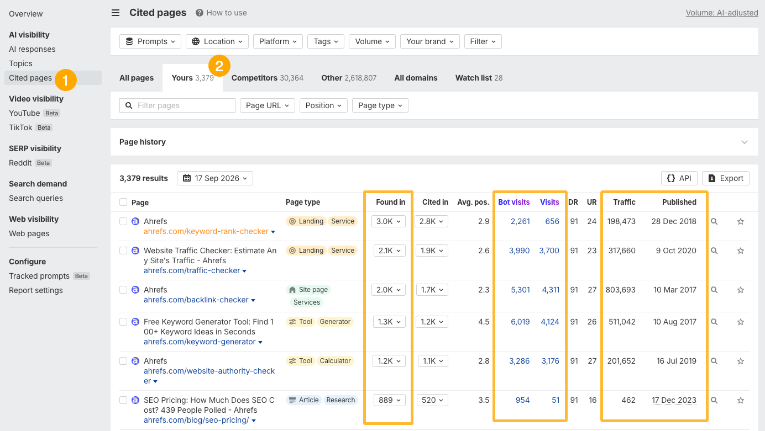Click magnifier icon in keyword-rank-checker row
This screenshot has height=431, width=765.
click(714, 221)
